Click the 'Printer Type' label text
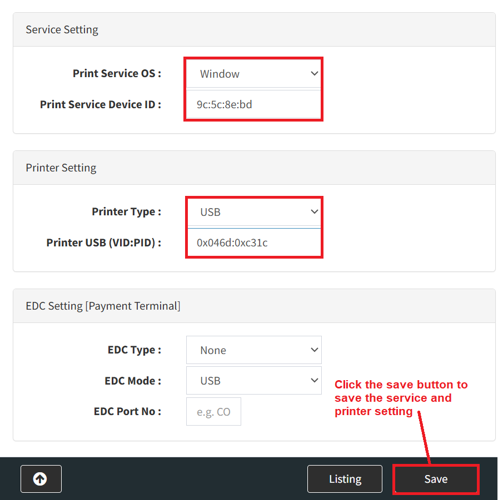Viewport: 498px width, 500px height. [x=126, y=212]
